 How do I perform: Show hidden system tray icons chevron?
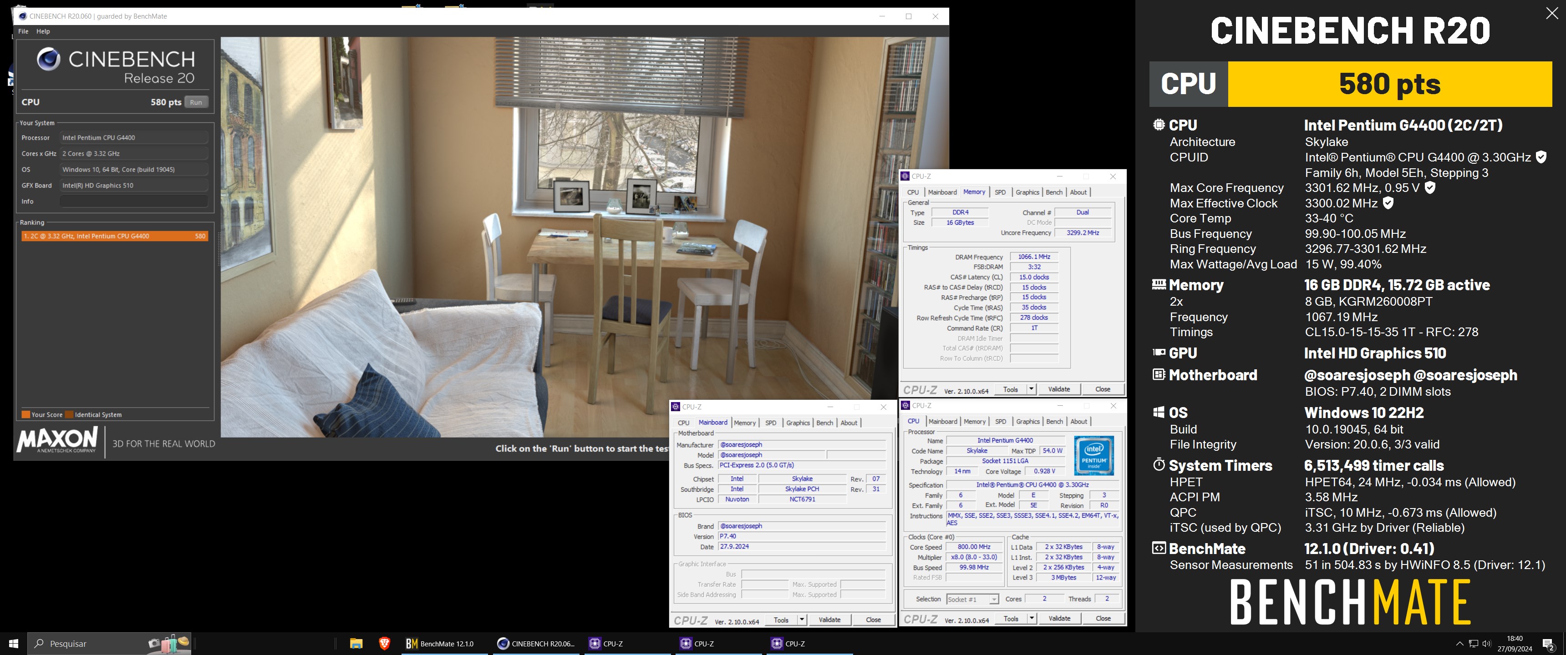(x=1459, y=644)
